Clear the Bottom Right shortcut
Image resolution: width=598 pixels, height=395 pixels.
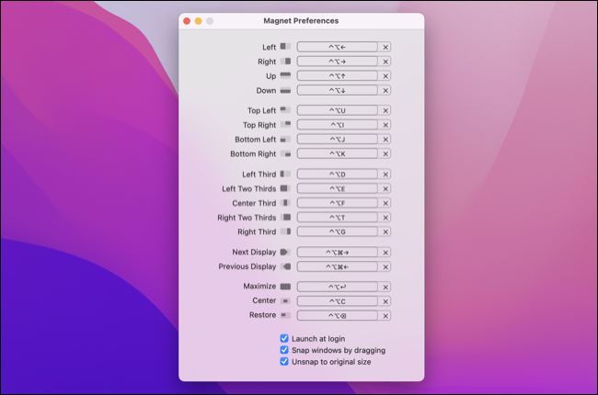(385, 154)
